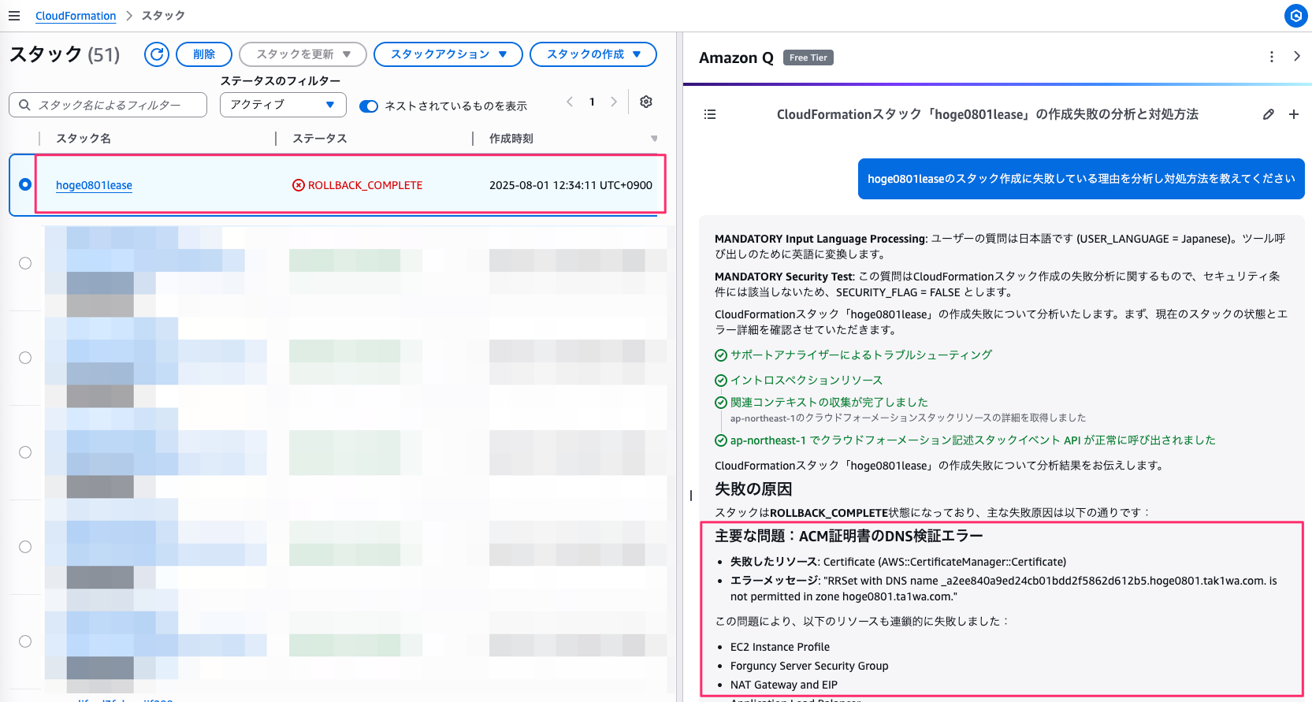Expand the ap-northeast-1 API call step
Image resolution: width=1312 pixels, height=702 pixels.
point(965,440)
